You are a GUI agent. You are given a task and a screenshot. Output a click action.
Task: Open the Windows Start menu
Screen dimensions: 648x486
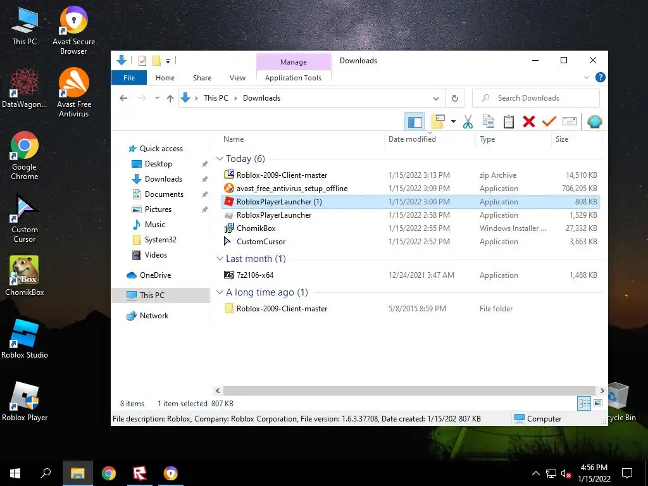coord(15,473)
